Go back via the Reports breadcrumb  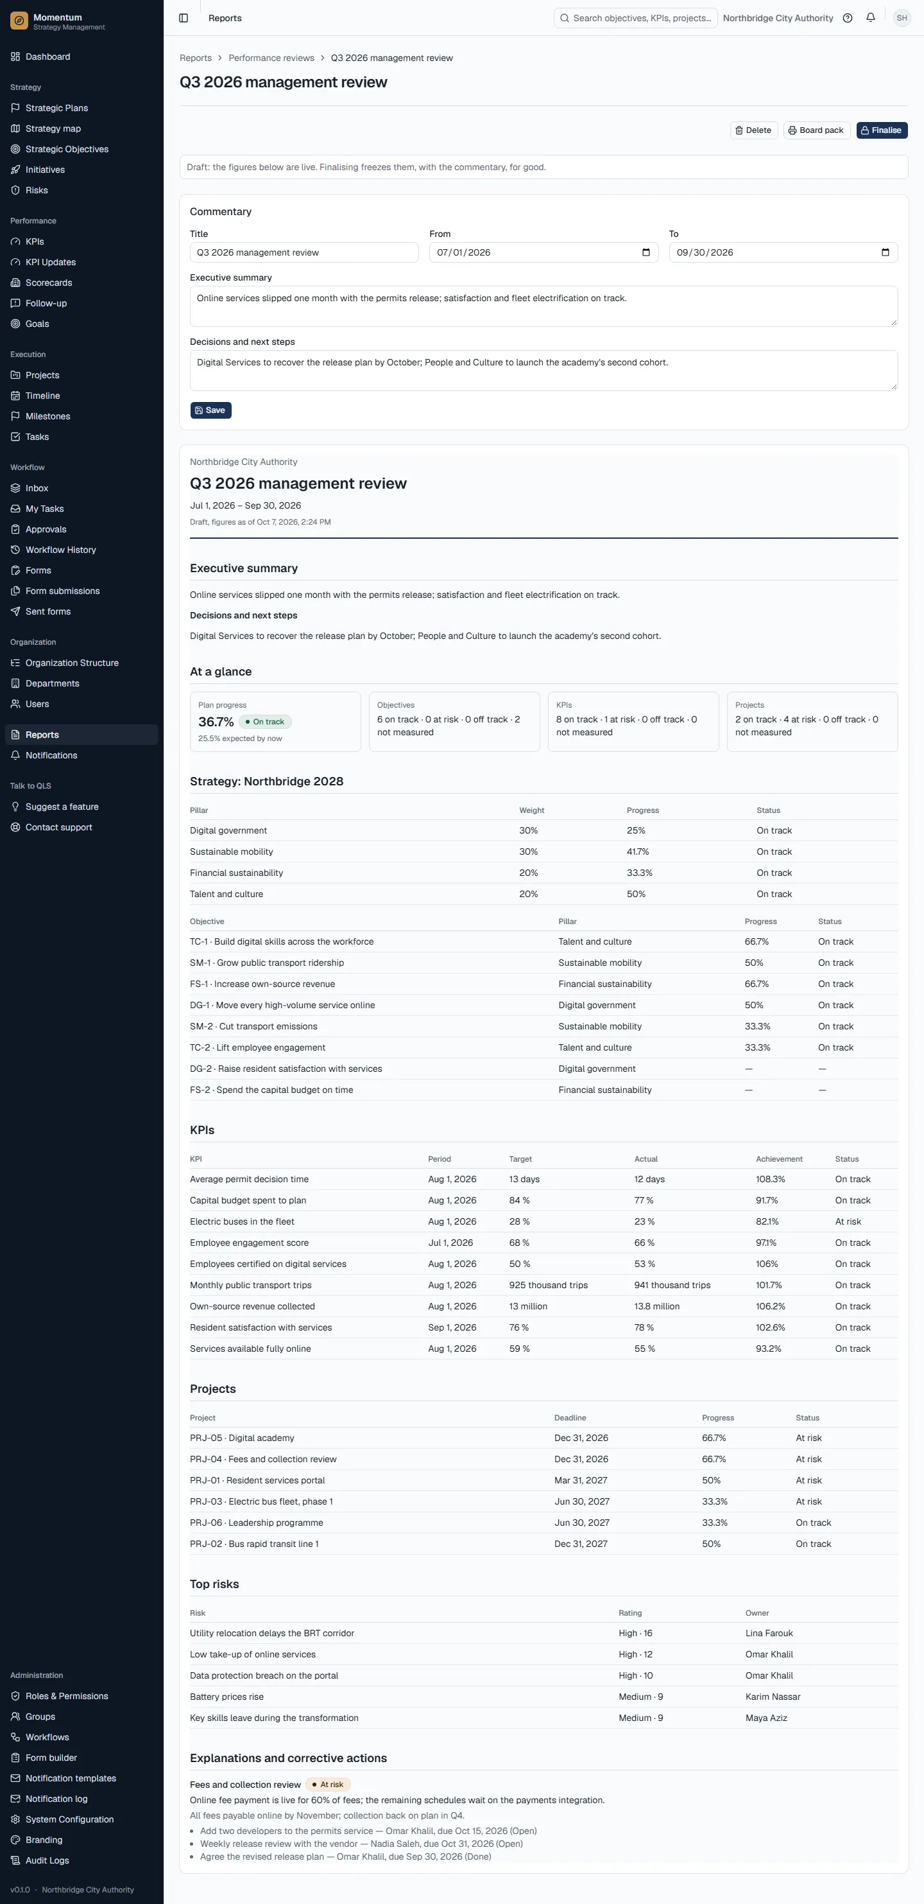coord(196,58)
